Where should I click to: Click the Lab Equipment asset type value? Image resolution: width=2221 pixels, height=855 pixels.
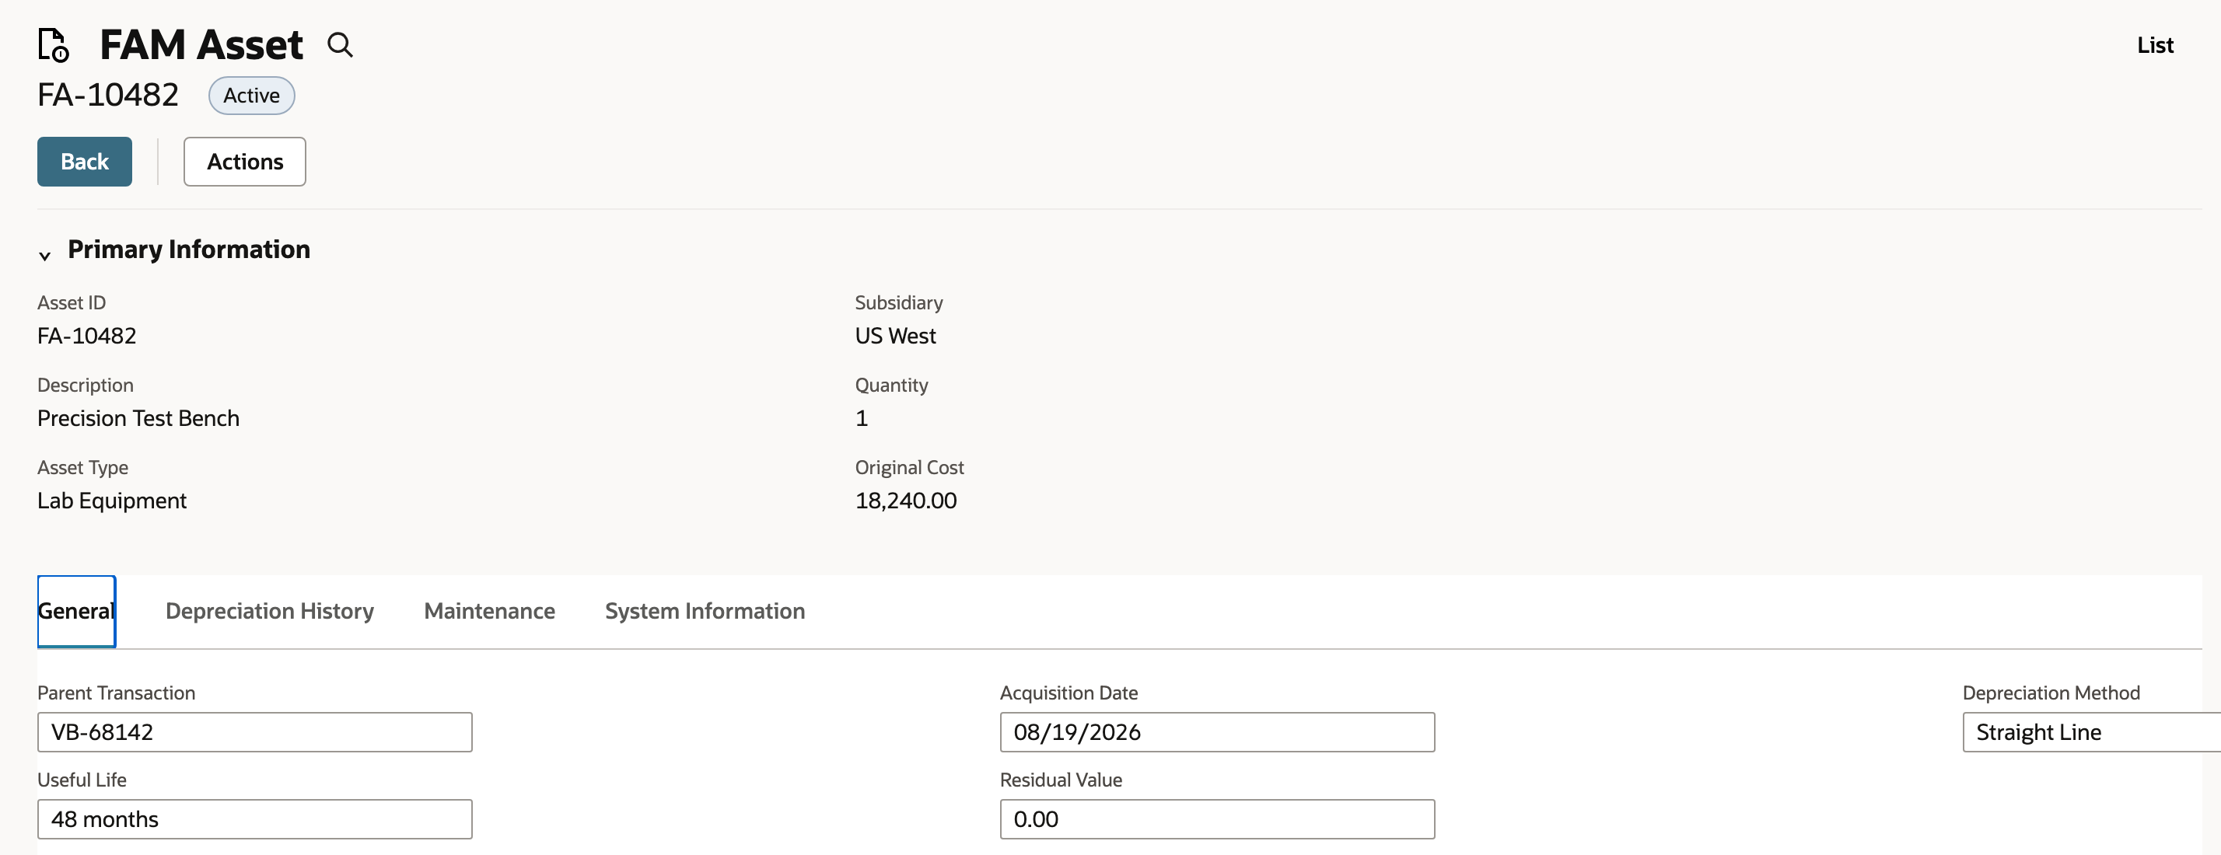[112, 501]
